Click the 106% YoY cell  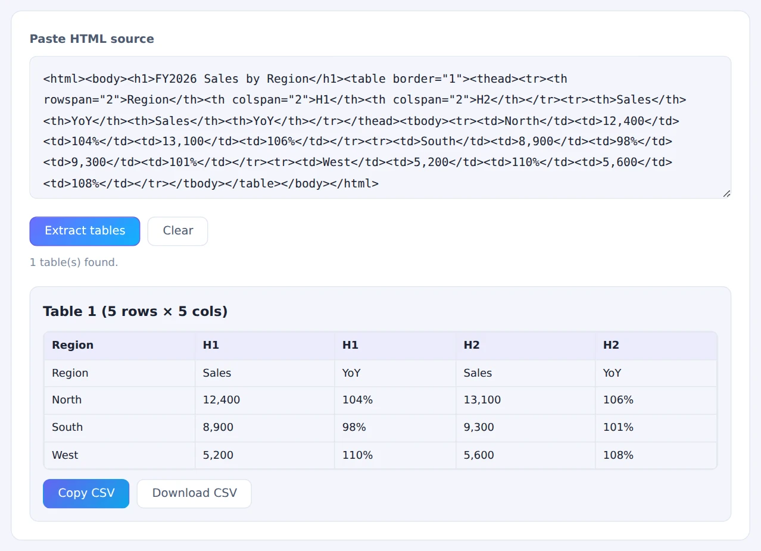(x=656, y=400)
